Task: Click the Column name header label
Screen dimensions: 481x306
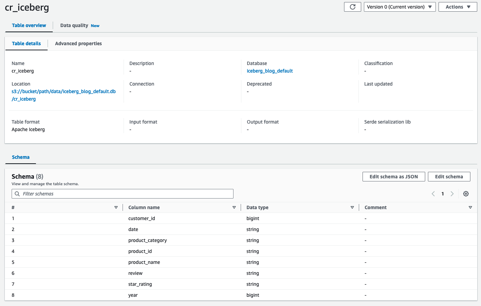Action: point(144,207)
